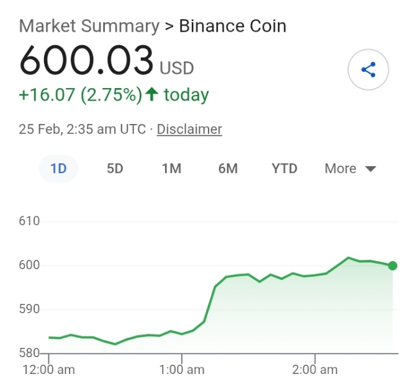Click the Binance Coin breadcrumb title

233,26
